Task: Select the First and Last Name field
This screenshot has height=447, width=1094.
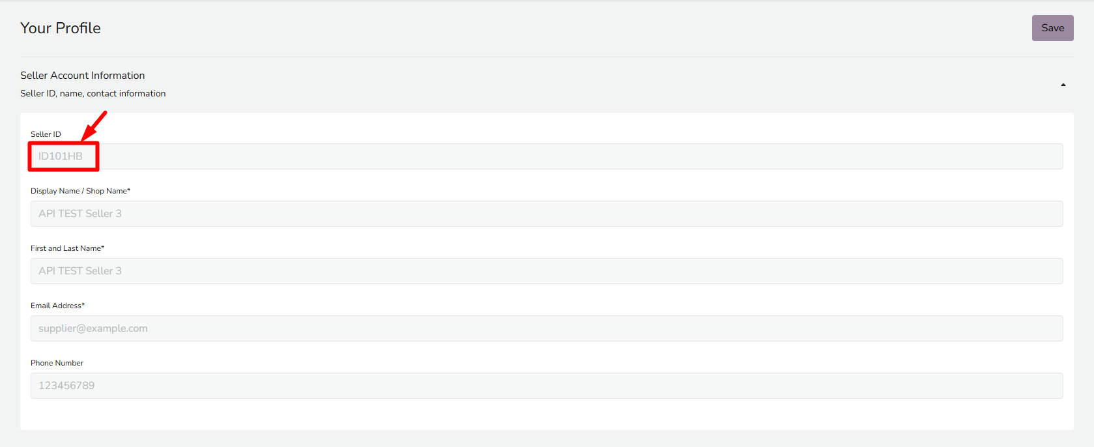Action: 546,271
